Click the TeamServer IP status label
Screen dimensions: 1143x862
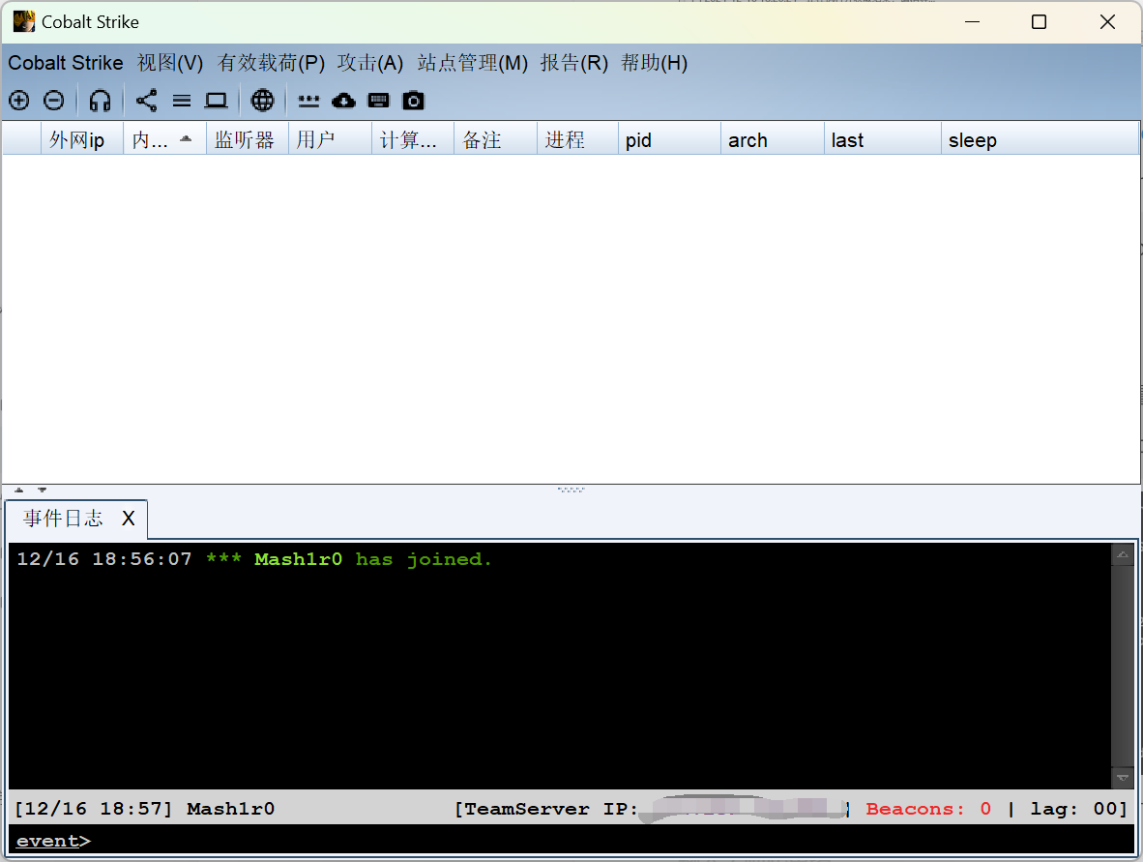click(x=546, y=809)
